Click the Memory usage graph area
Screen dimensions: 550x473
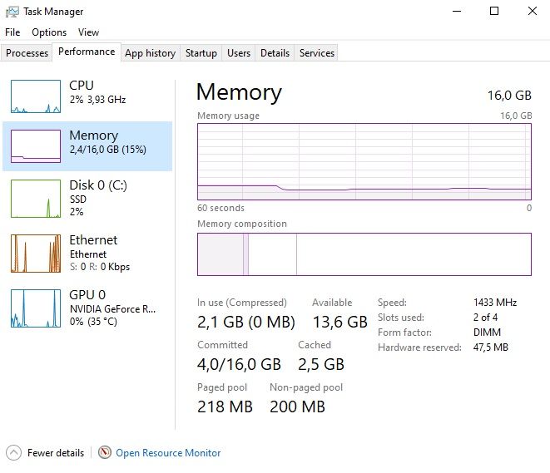click(x=364, y=161)
